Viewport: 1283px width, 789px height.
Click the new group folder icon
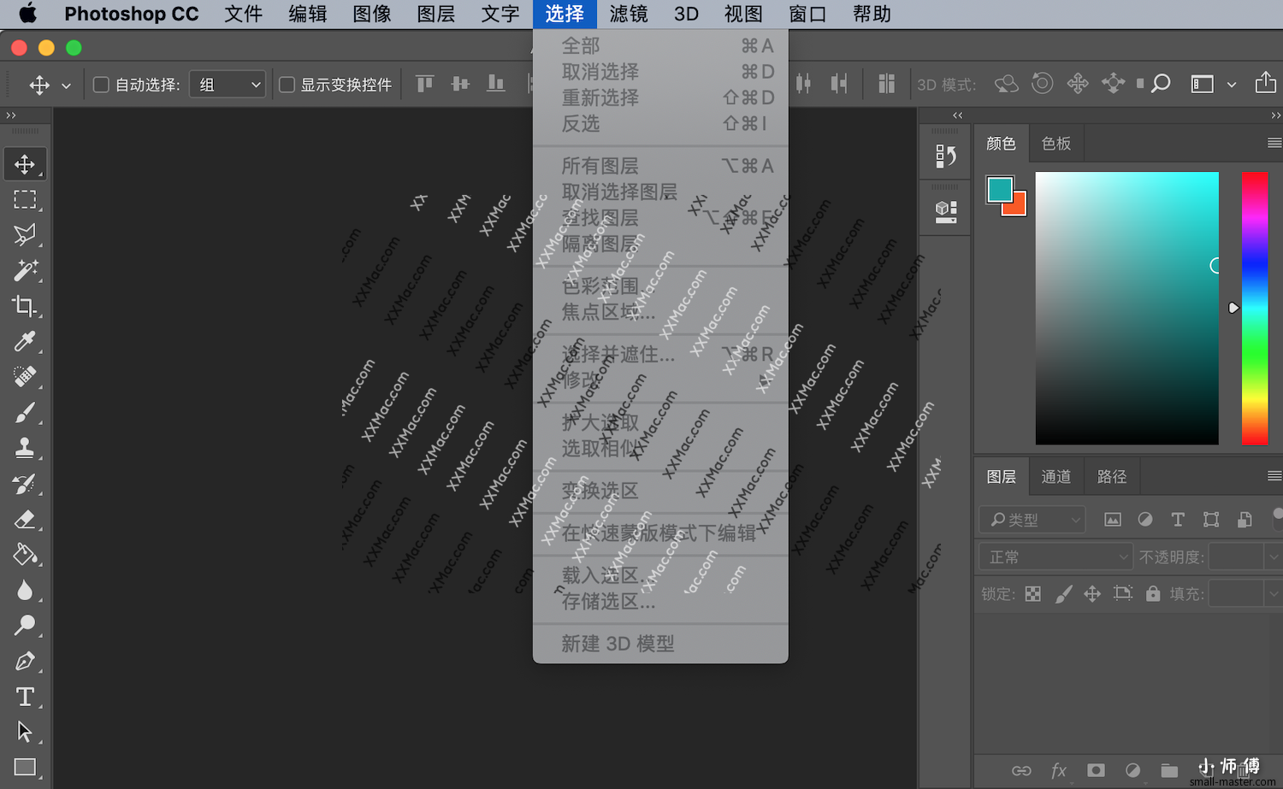click(x=1169, y=770)
